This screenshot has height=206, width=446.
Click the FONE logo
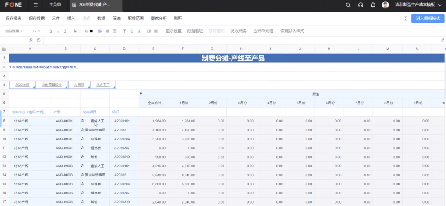(x=14, y=5)
